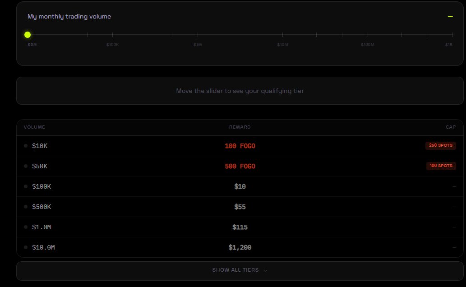
Task: Click the status dot beside $1.0M
Action: 26,227
